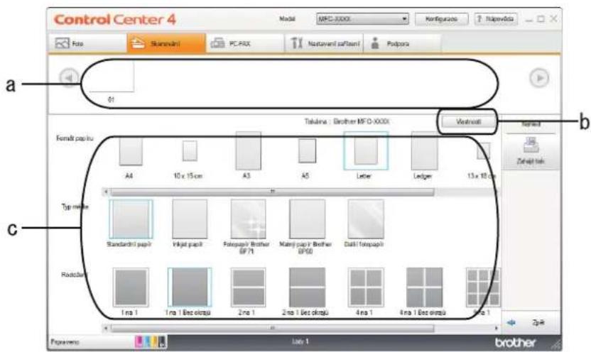Pick 2 na 1 layout
The image size is (591, 352).
(x=248, y=287)
